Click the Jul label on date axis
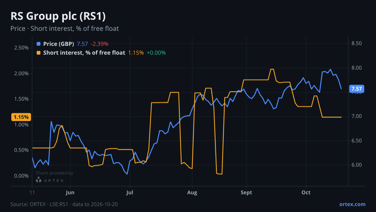The width and height of the screenshot is (376, 212). pos(129,193)
